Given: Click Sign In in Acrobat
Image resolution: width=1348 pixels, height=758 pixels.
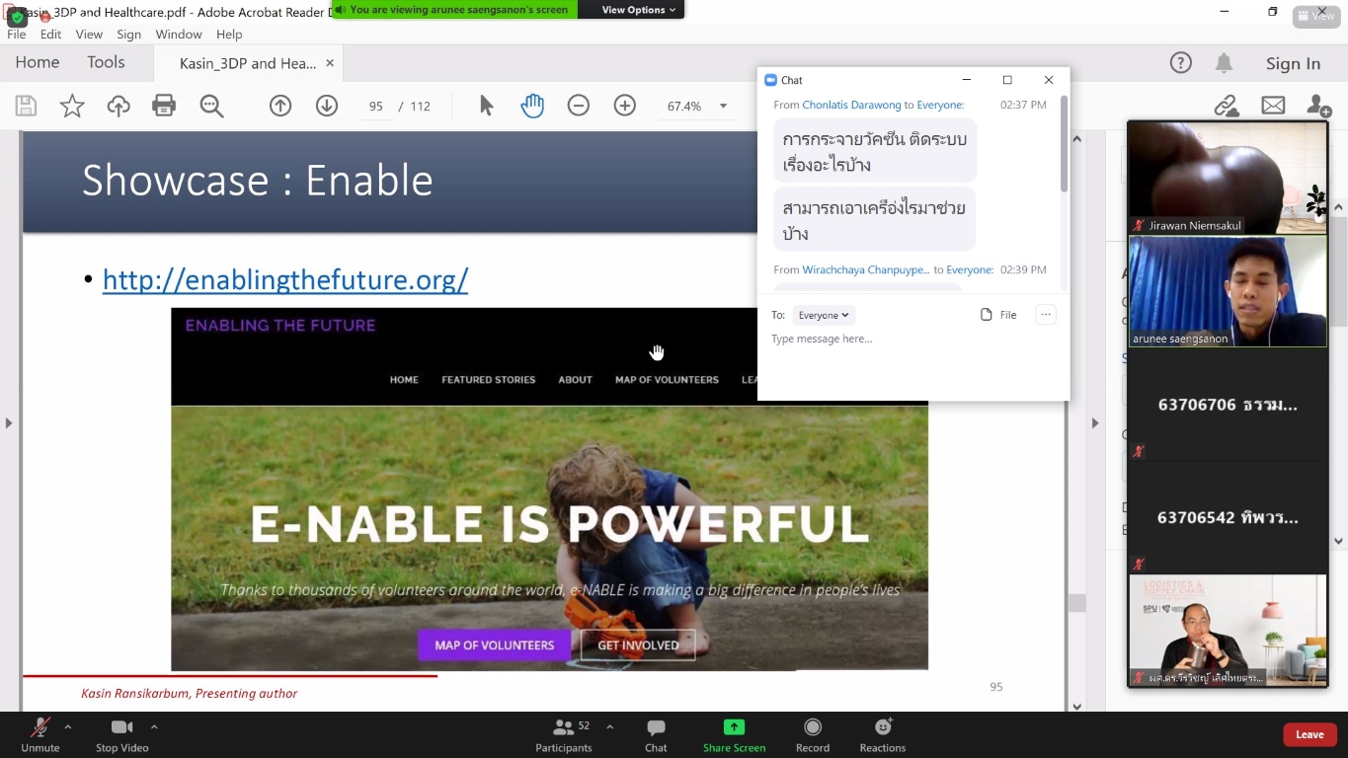Looking at the screenshot, I should (1293, 63).
